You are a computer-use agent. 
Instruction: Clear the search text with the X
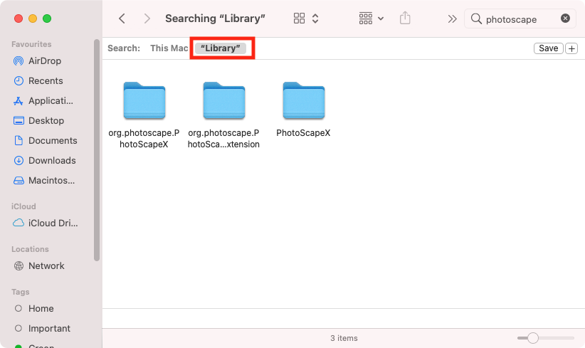565,19
